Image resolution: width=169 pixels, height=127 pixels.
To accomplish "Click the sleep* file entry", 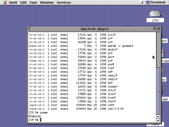I will click(112, 87).
